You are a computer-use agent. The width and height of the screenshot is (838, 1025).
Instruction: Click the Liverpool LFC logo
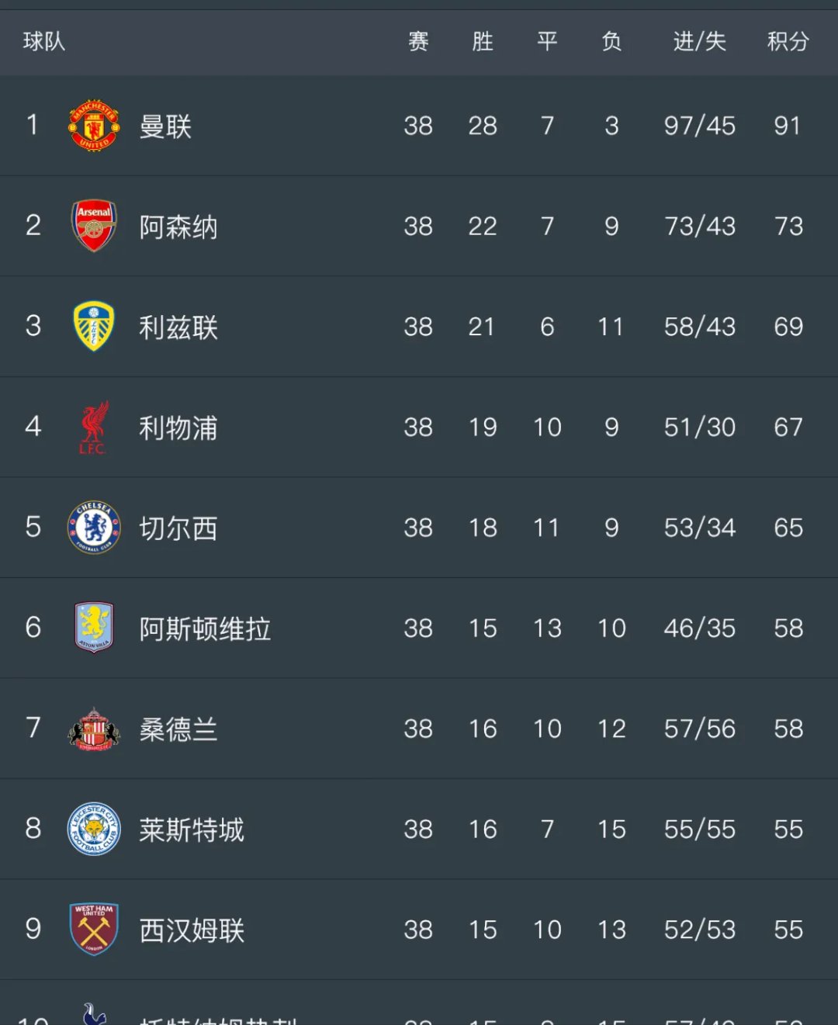pyautogui.click(x=94, y=427)
